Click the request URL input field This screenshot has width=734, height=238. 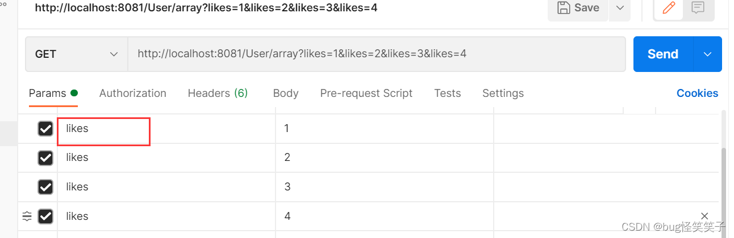coord(377,54)
